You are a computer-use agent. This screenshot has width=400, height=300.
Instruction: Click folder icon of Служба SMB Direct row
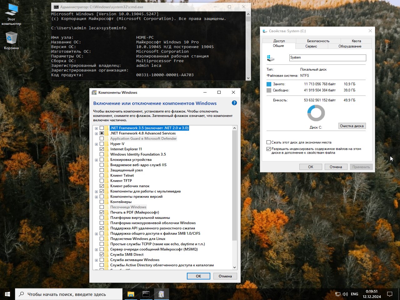[x=107, y=254]
